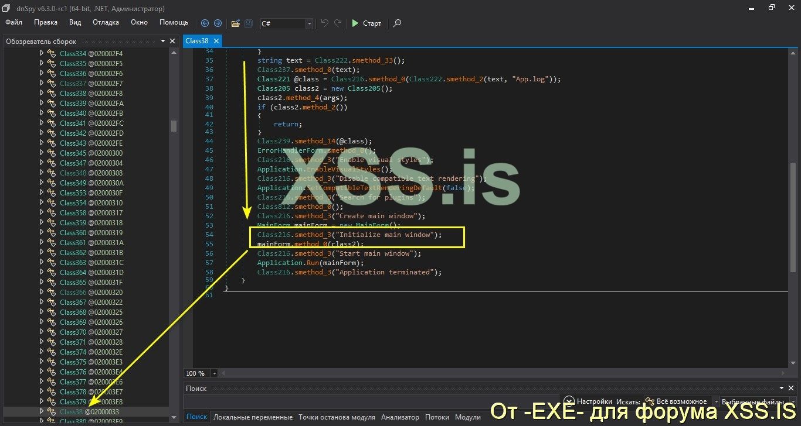Switch to the Анализатор tab
The height and width of the screenshot is (426, 801).
click(400, 417)
